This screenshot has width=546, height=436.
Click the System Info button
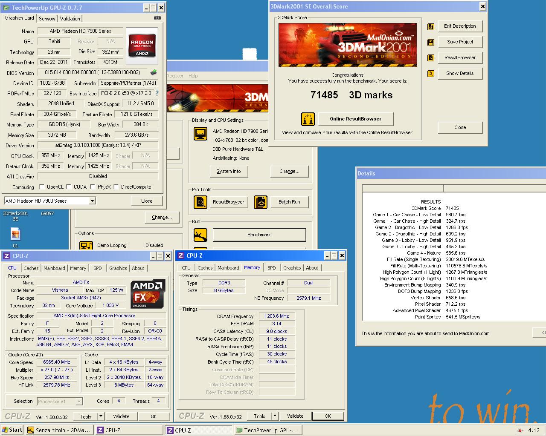click(x=229, y=172)
